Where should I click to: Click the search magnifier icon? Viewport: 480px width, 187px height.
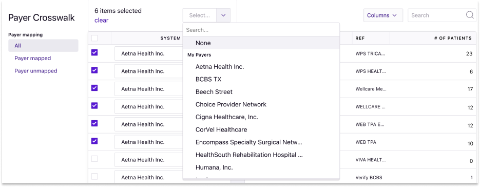coord(470,15)
